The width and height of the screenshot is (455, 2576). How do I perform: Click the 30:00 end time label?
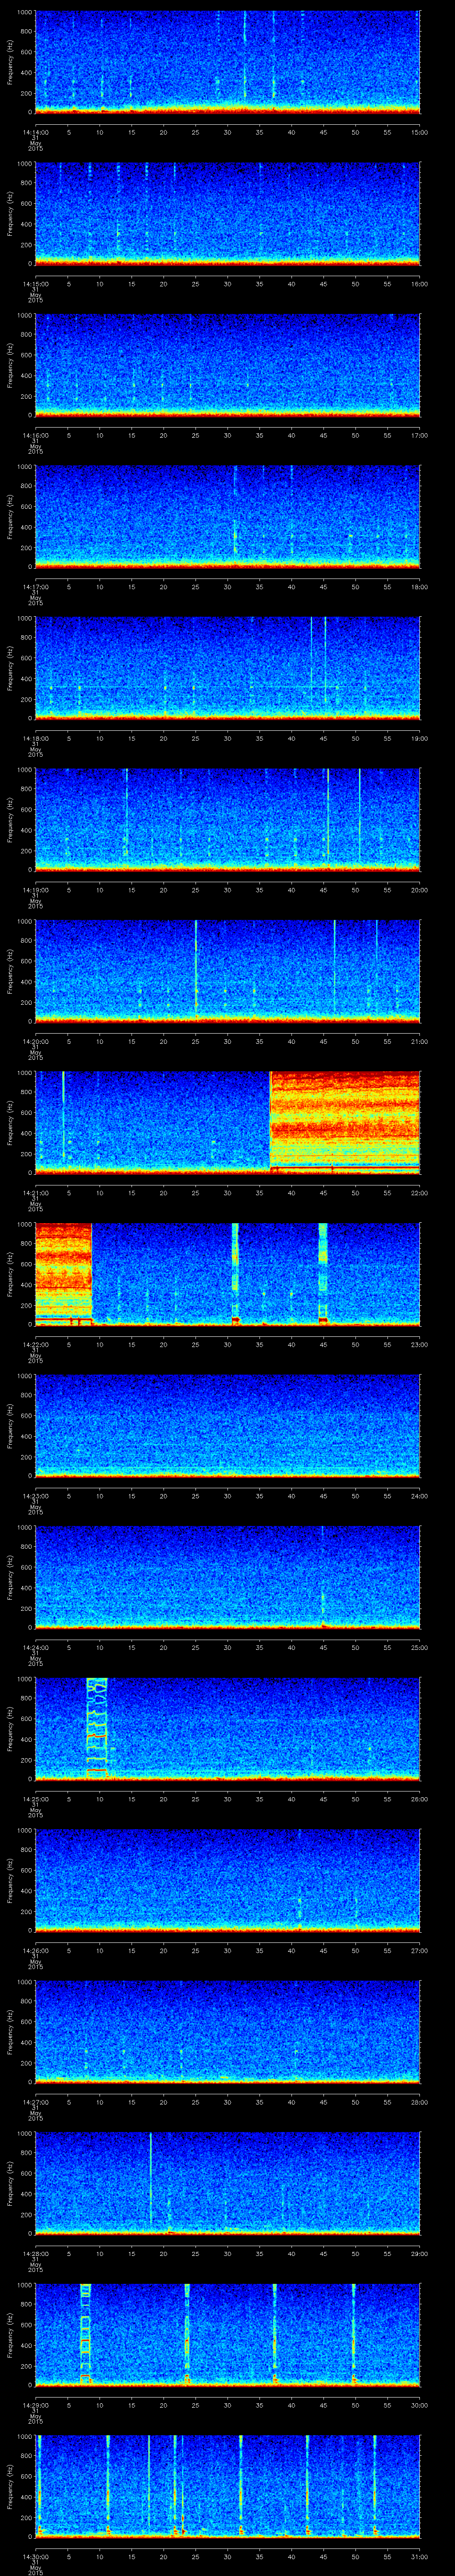point(420,2405)
